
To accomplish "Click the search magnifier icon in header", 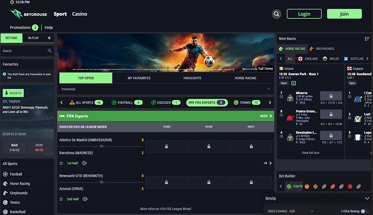I will pyautogui.click(x=277, y=14).
